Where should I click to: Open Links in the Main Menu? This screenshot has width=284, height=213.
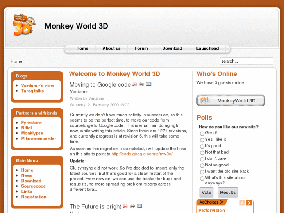pos(27,192)
